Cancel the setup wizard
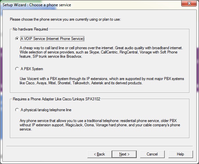The height and width of the screenshot is (164, 199). (152, 154)
